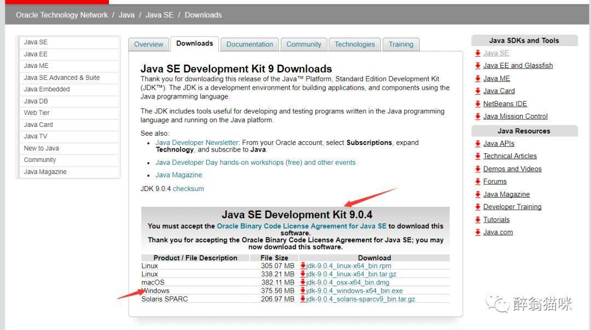Open Java ME in left sidebar
591x330 pixels.
(69, 66)
